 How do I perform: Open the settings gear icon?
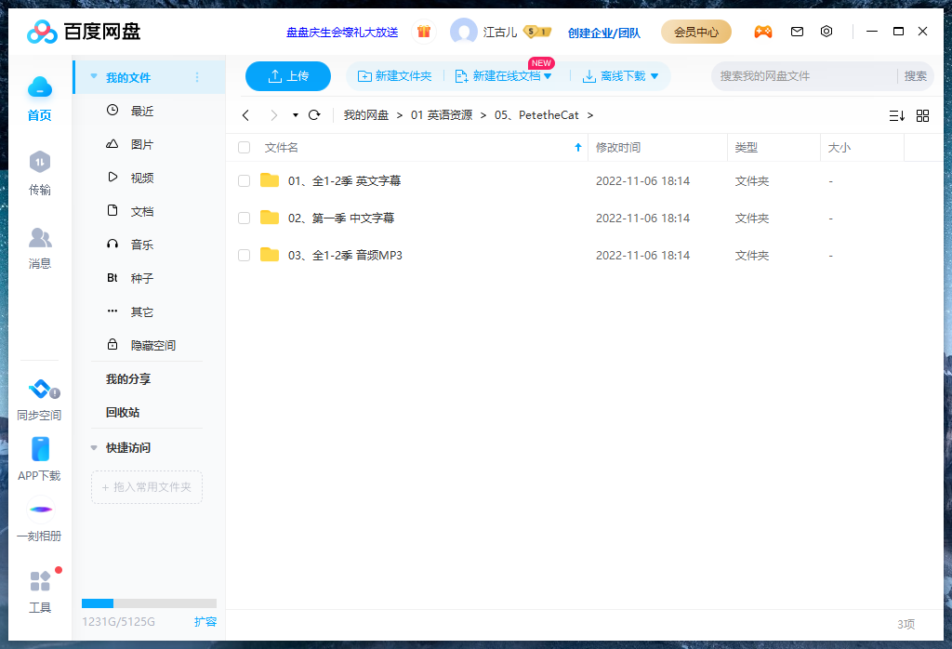pos(826,31)
